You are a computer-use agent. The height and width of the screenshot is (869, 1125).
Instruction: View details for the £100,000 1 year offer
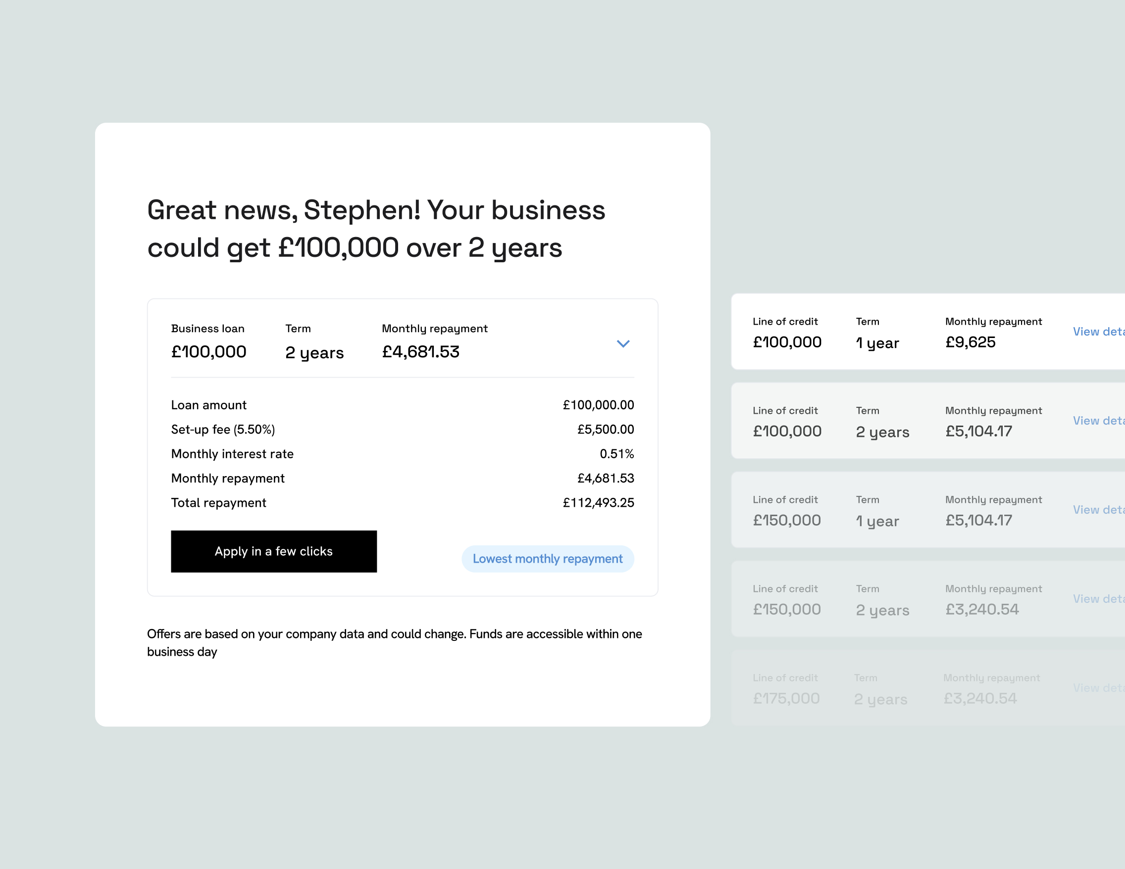click(1102, 332)
